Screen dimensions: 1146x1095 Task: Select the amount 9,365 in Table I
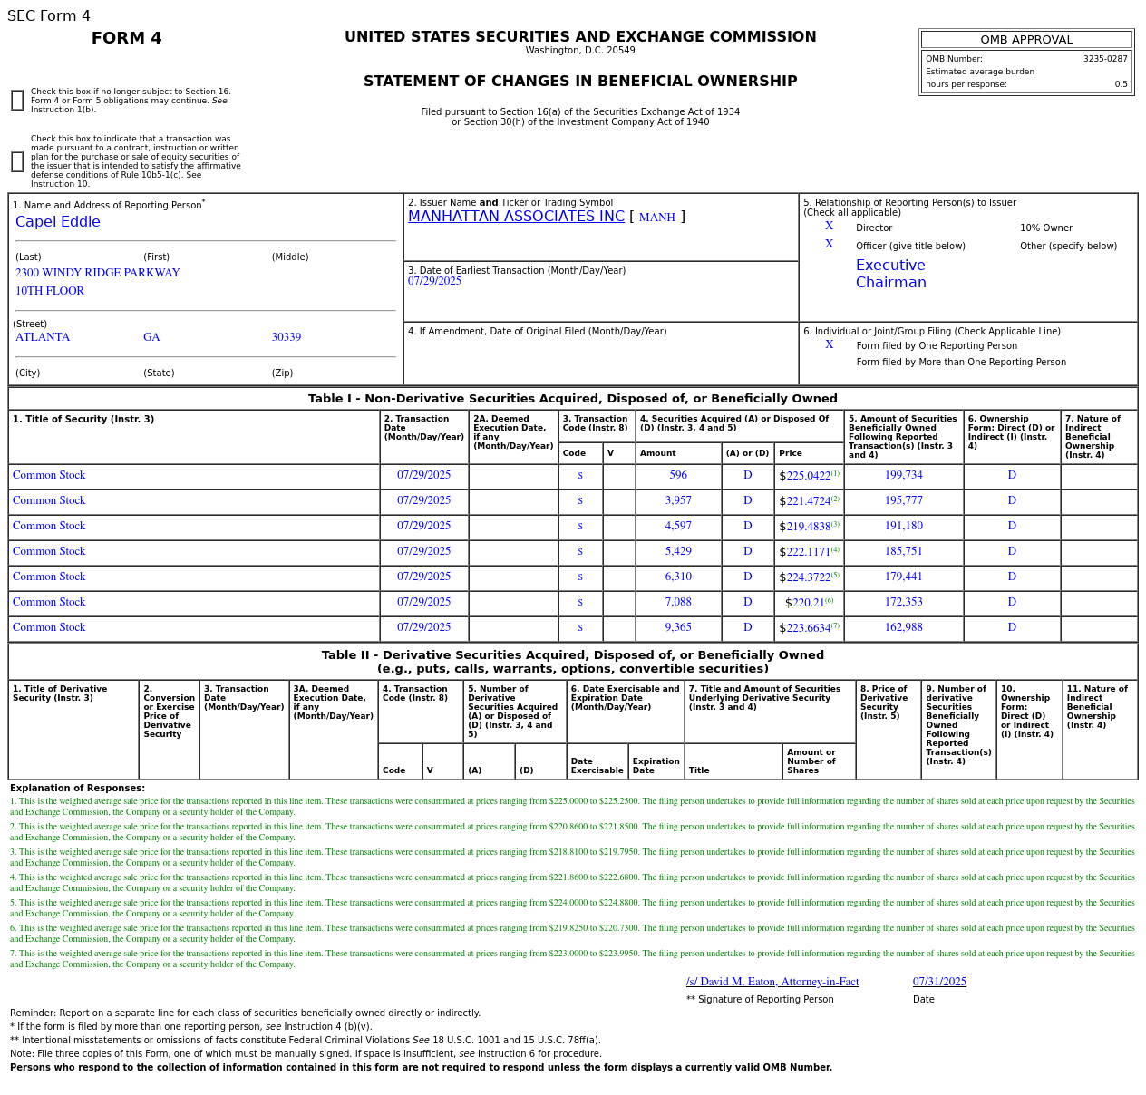click(x=678, y=627)
